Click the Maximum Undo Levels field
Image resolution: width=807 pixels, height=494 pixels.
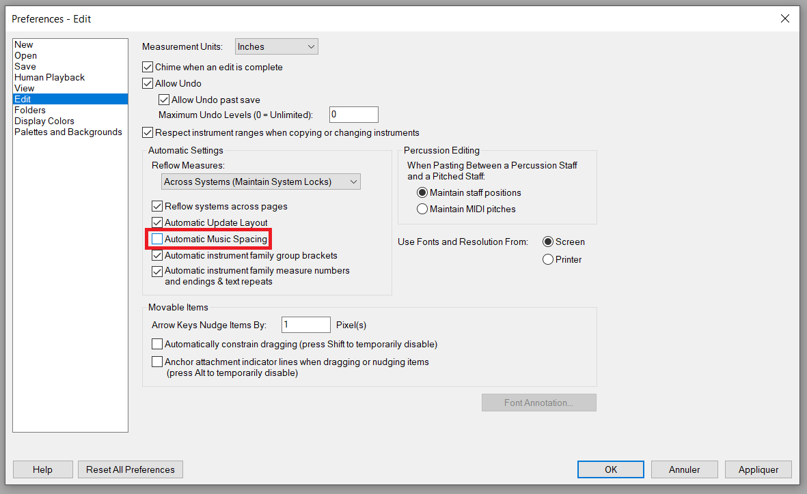(x=353, y=115)
